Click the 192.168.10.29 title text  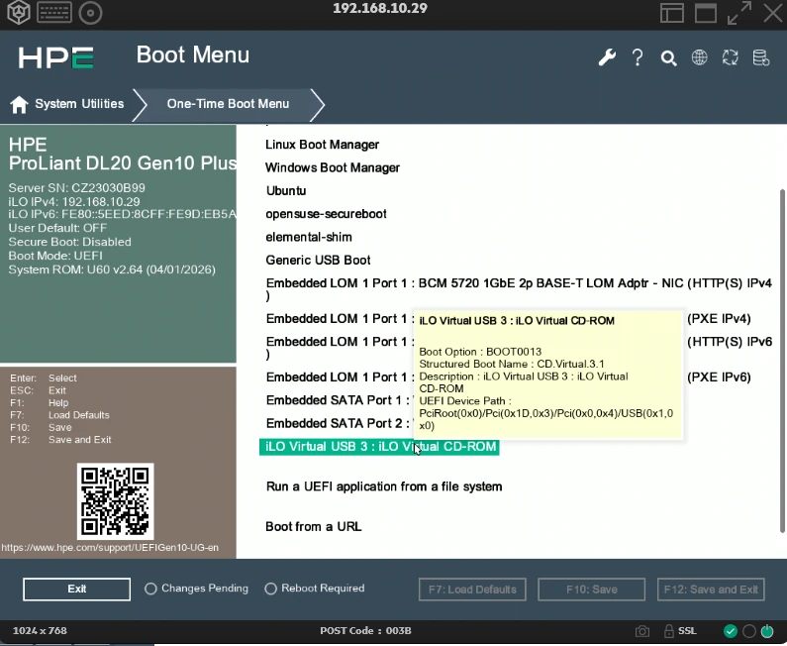(x=380, y=9)
